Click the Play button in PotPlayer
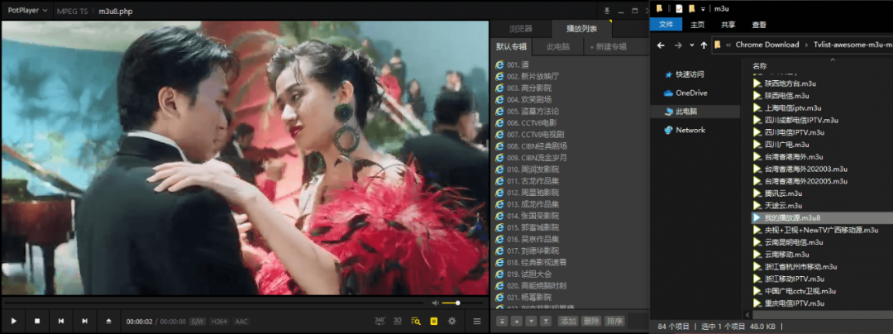Screen dimensions: 893x334 point(14,322)
